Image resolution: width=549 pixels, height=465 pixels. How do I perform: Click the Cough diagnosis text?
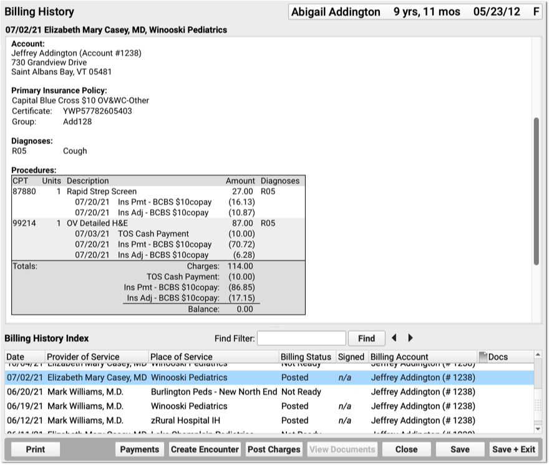click(75, 151)
